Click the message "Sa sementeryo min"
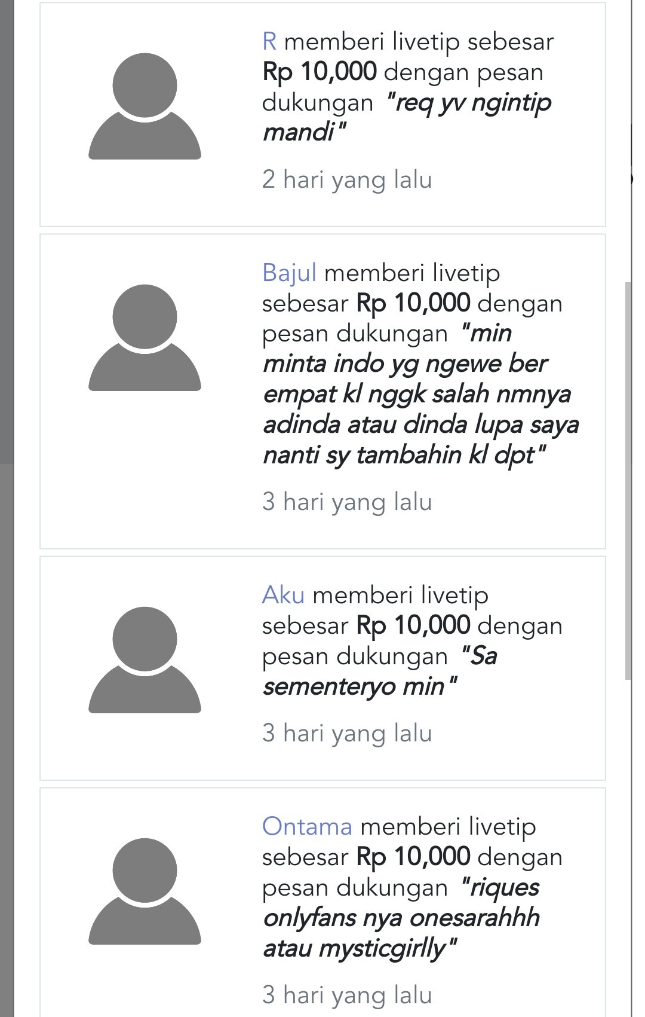 pos(380,671)
